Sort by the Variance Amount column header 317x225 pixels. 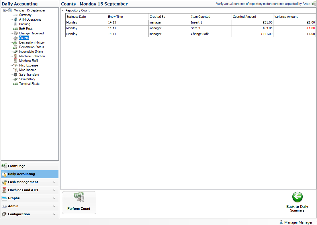coord(294,17)
